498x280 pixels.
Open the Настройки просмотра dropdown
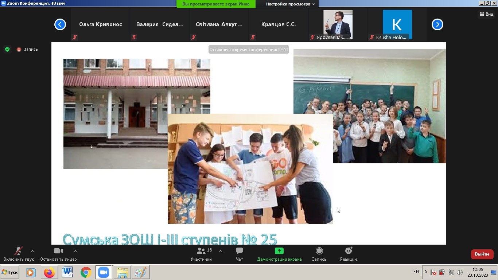click(x=290, y=4)
